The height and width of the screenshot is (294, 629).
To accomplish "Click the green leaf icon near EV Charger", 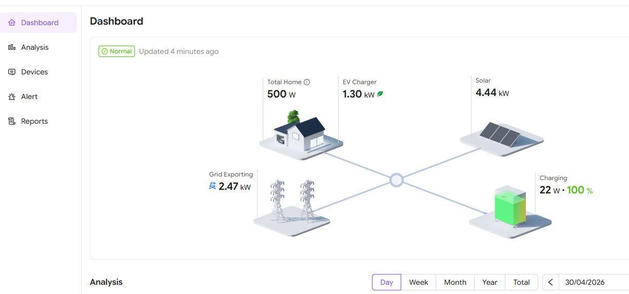I will point(380,94).
